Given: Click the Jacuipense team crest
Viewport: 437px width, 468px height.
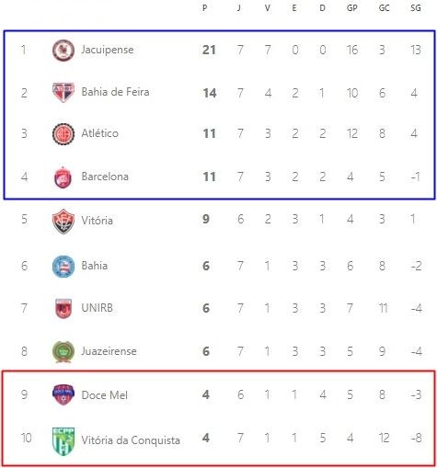Looking at the screenshot, I should pos(63,50).
